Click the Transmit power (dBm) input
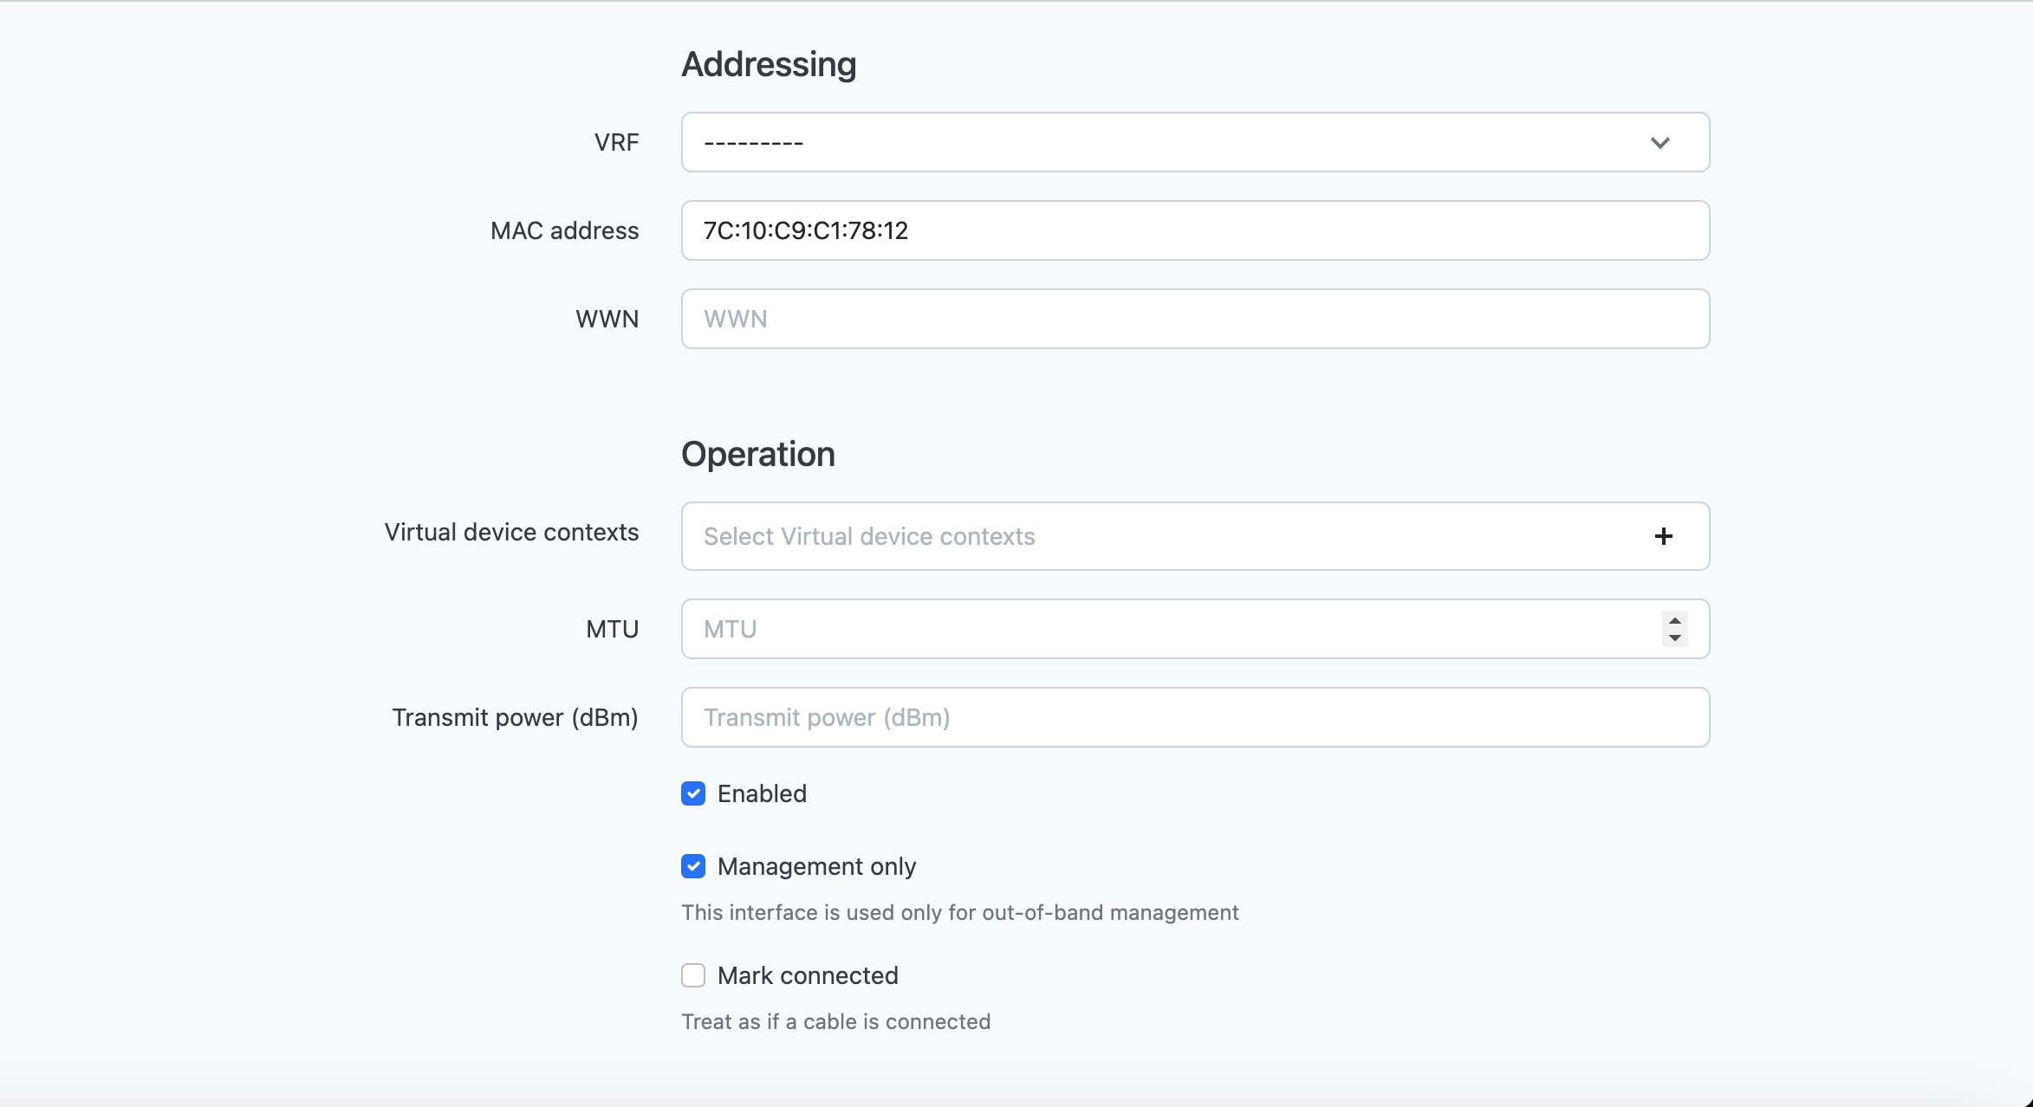The image size is (2033, 1107). [x=1194, y=717]
